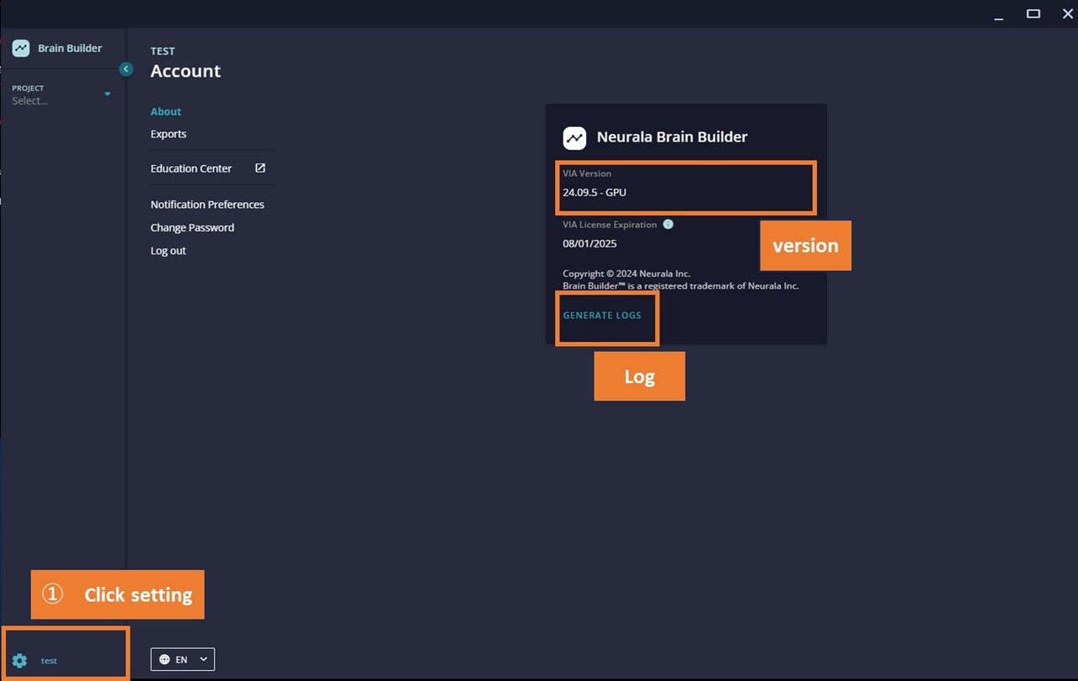
Task: Log out of the account
Action: click(x=168, y=251)
